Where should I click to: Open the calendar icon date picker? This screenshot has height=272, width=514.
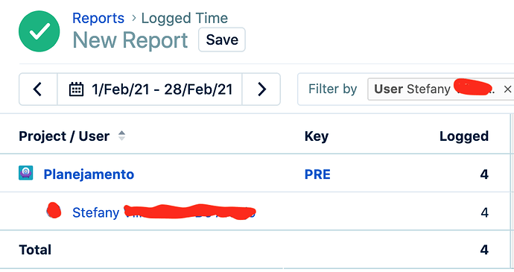click(76, 89)
